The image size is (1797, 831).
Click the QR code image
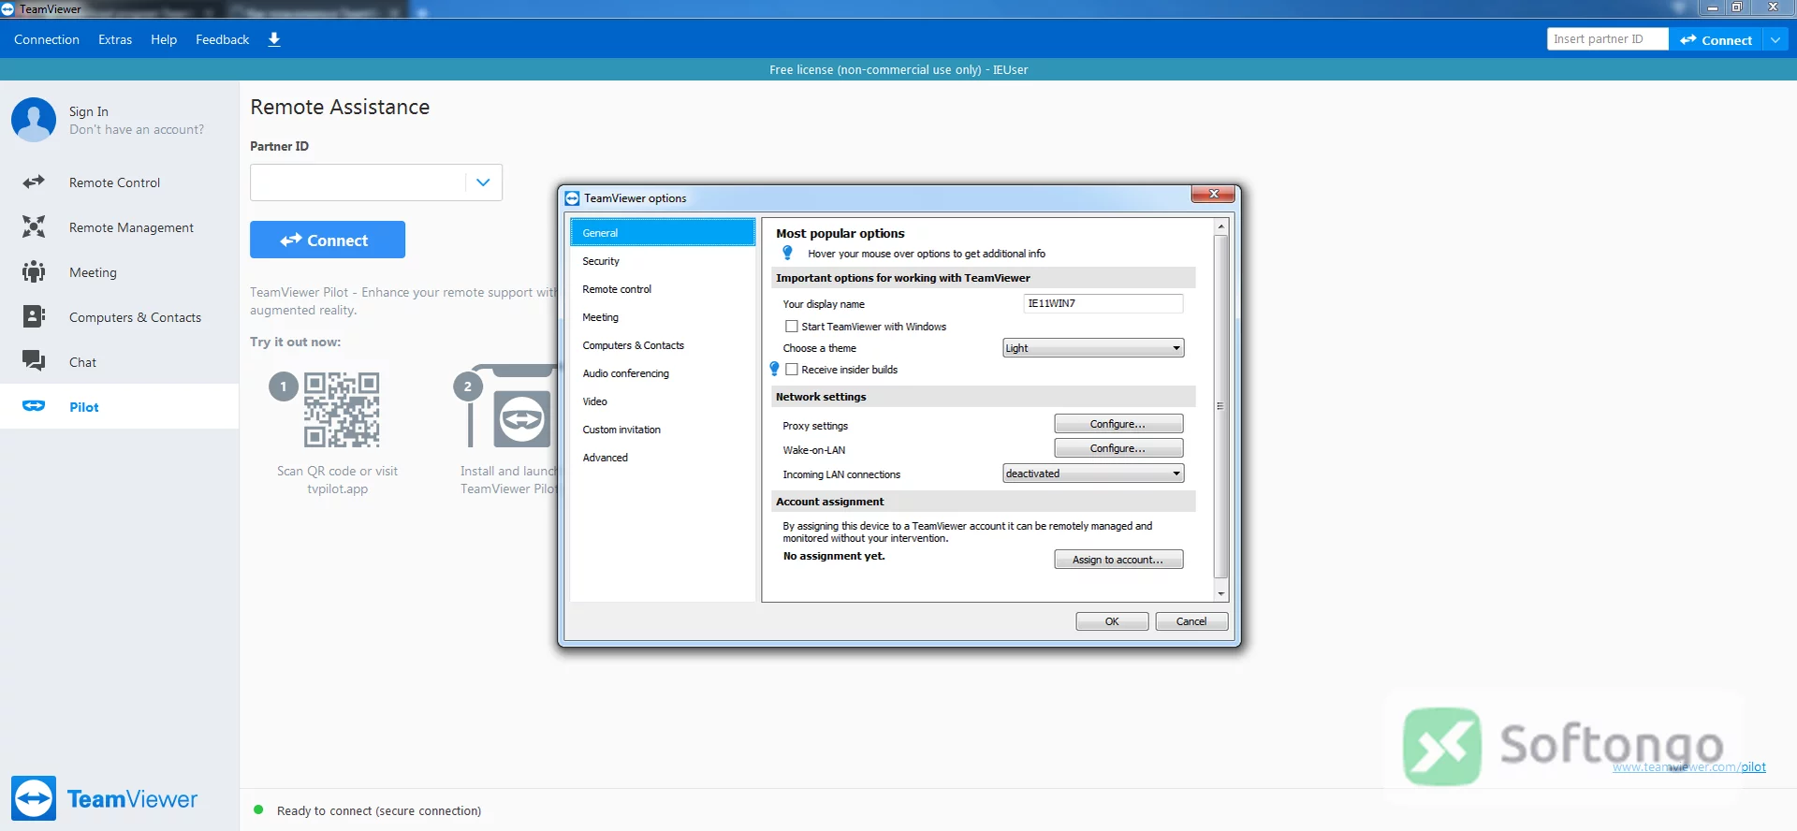click(x=342, y=410)
